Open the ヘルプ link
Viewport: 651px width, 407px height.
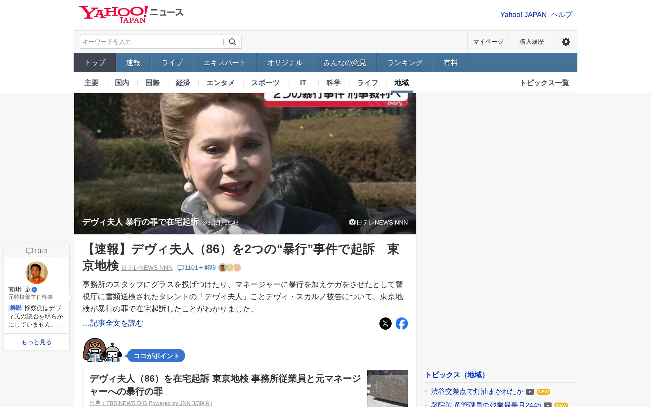tap(561, 15)
